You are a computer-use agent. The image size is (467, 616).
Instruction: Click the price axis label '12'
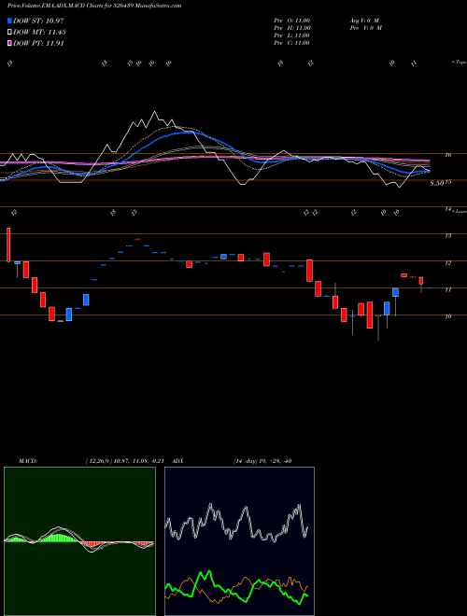pos(447,263)
